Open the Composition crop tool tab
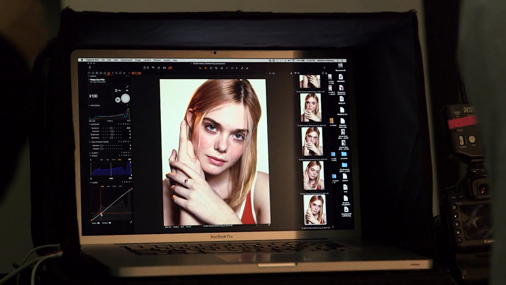 point(116,73)
